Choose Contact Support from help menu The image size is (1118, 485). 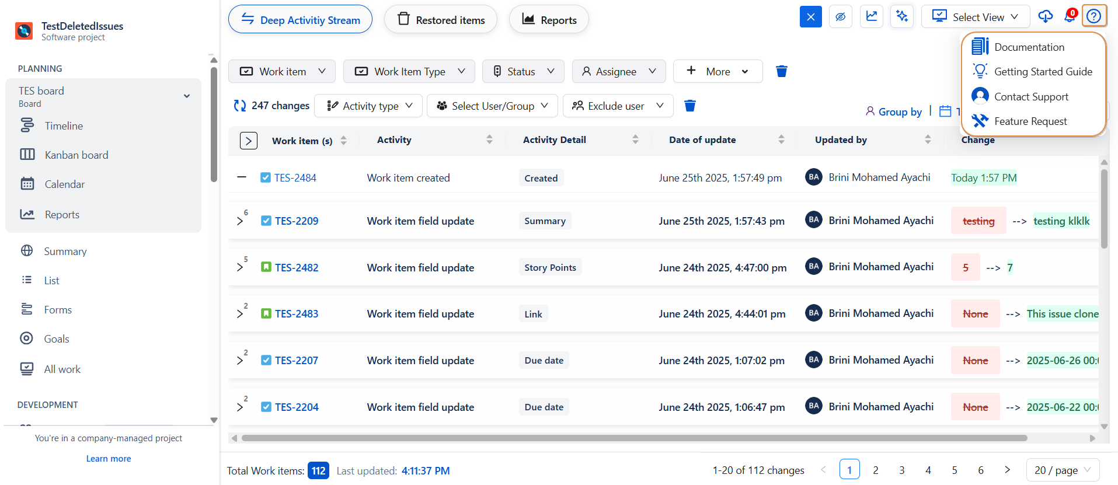click(x=1031, y=97)
